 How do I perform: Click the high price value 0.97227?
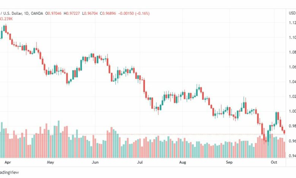point(73,13)
